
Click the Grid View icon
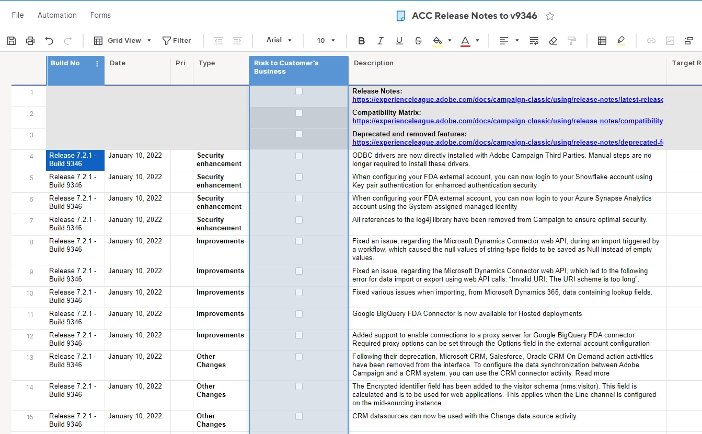tap(98, 41)
